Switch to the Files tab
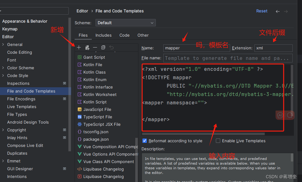Image resolution: width=302 pixels, height=182 pixels. coord(83,35)
